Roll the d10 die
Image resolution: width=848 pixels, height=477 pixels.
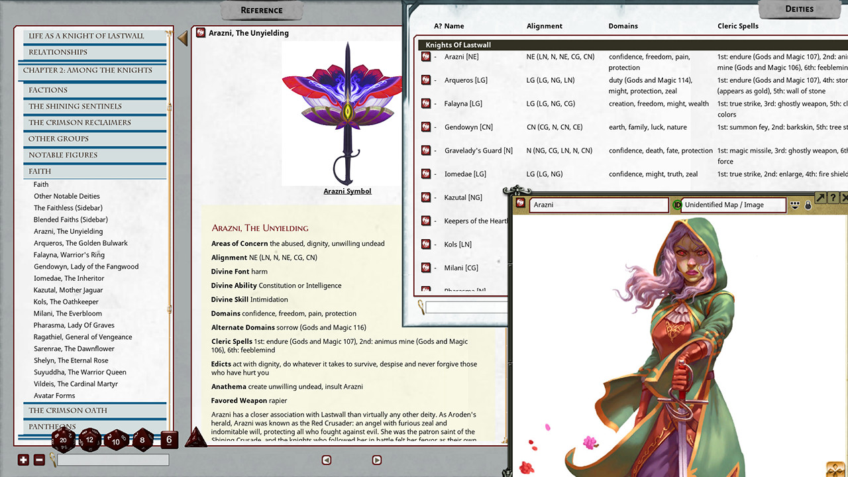116,440
